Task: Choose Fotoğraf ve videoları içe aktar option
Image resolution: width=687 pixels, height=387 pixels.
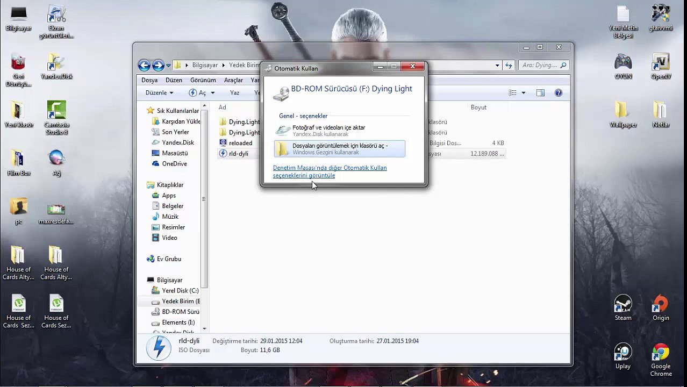Action: [339, 131]
